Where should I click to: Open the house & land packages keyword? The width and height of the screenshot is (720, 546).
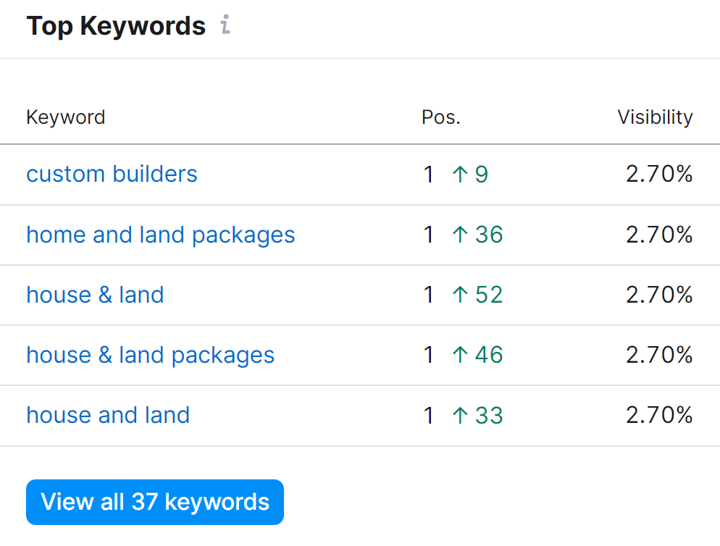click(150, 356)
